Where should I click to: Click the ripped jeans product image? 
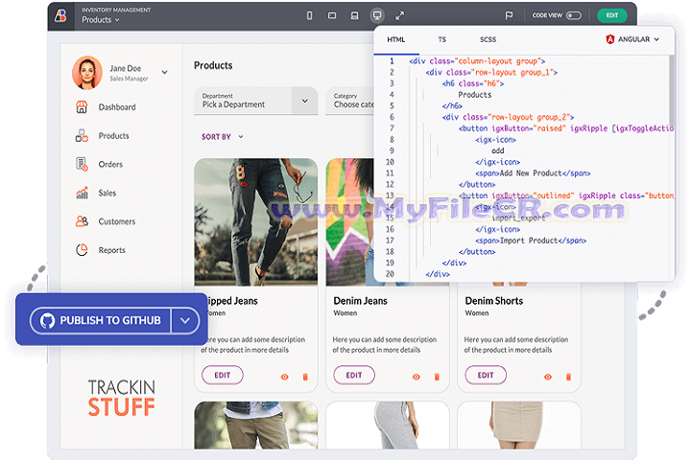[x=255, y=222]
